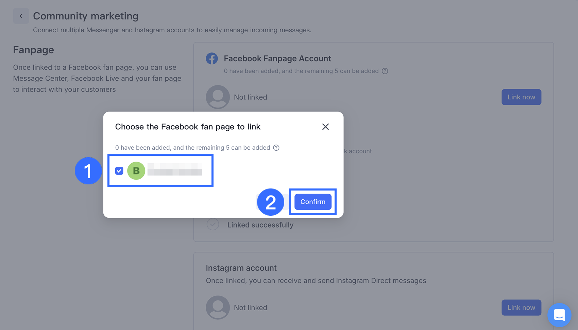Close the Facebook fan page dialog
This screenshot has height=330, width=578.
pos(325,127)
